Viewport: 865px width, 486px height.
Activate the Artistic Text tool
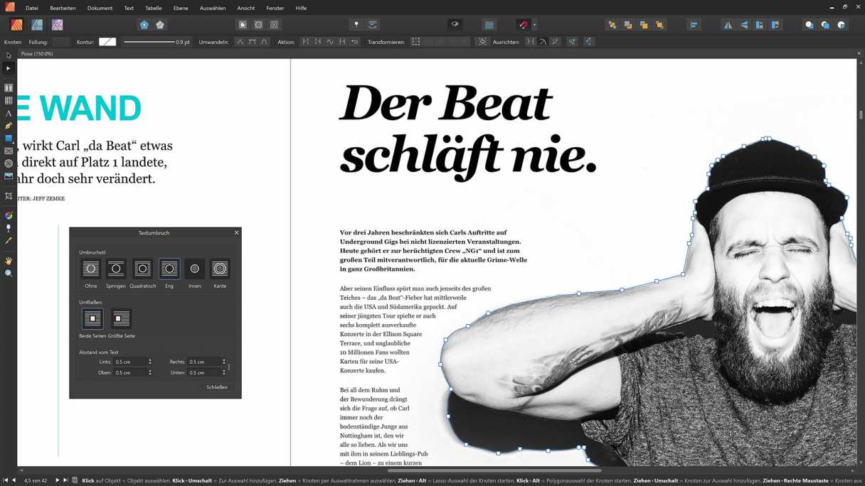[x=8, y=113]
